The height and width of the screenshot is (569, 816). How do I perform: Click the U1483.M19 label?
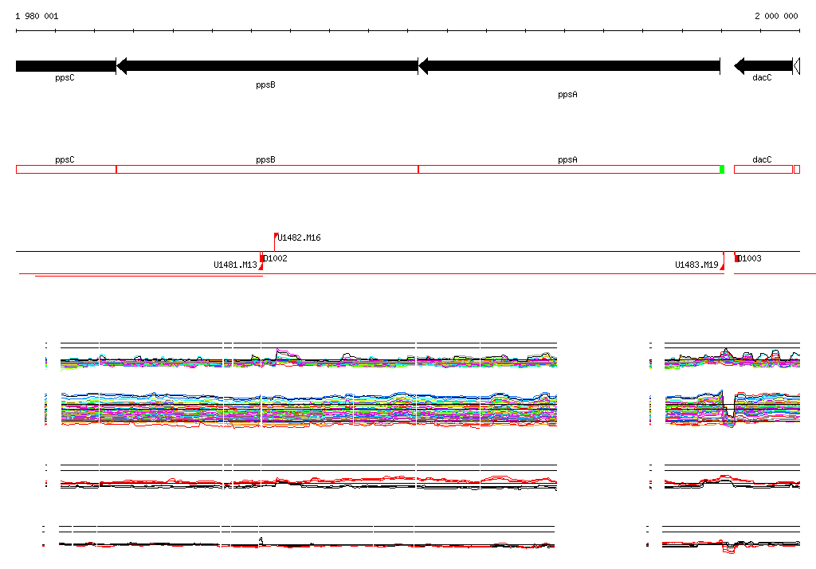[696, 265]
